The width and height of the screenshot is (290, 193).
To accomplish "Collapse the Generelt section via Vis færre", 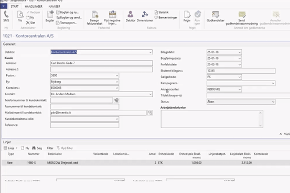I will tap(284, 134).
